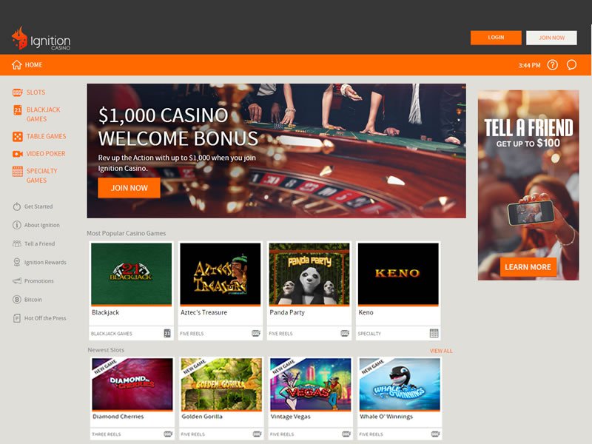Open the Get Started menu item
This screenshot has height=444, width=592.
(x=38, y=206)
